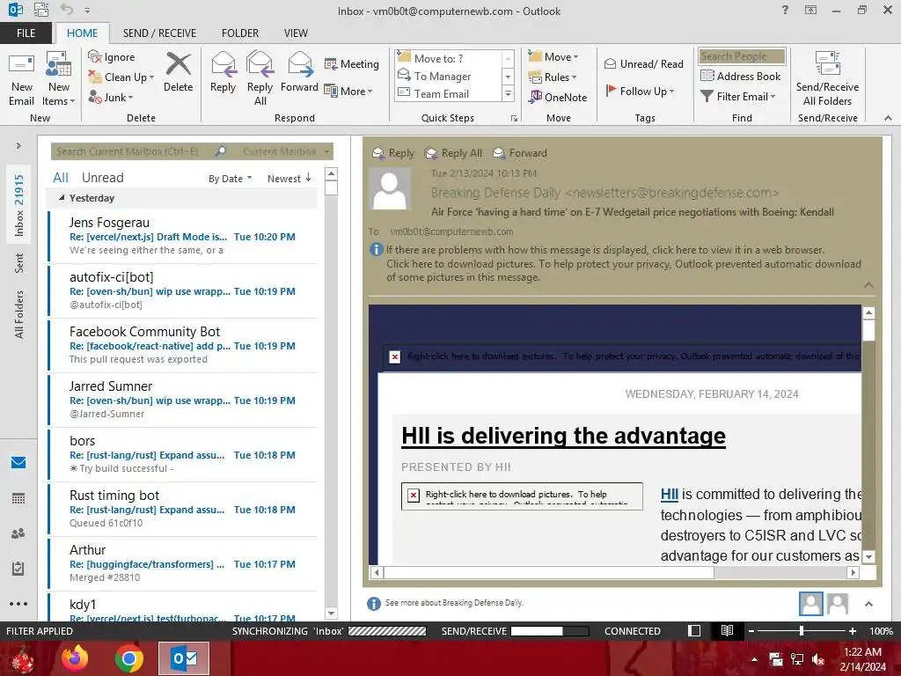Switch to Tasks view icon
This screenshot has height=676, width=901.
(18, 569)
